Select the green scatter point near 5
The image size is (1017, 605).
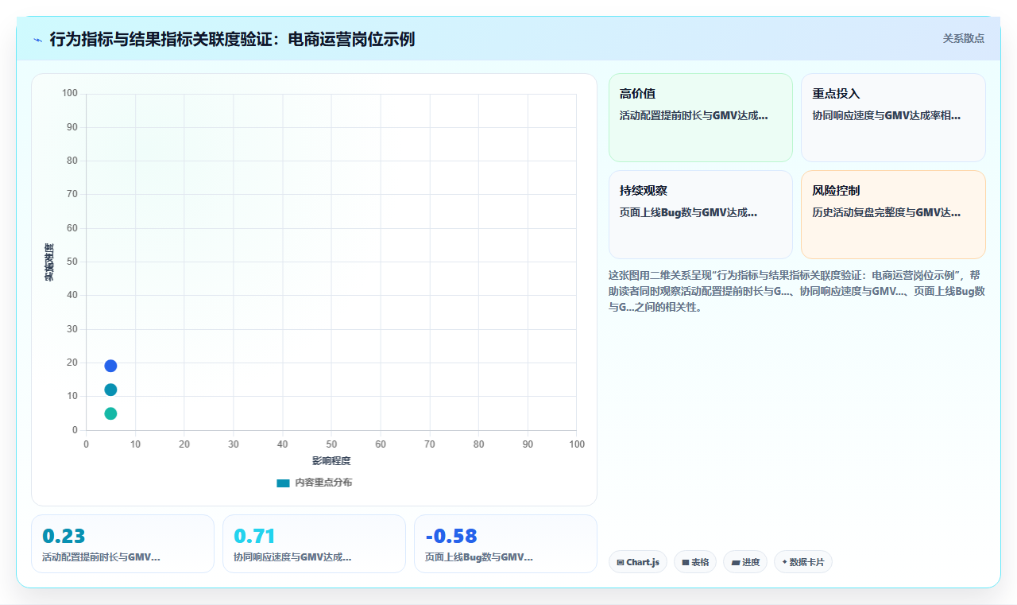pos(110,413)
